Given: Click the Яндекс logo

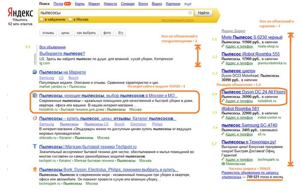Looking at the screenshot, I should (20, 12).
